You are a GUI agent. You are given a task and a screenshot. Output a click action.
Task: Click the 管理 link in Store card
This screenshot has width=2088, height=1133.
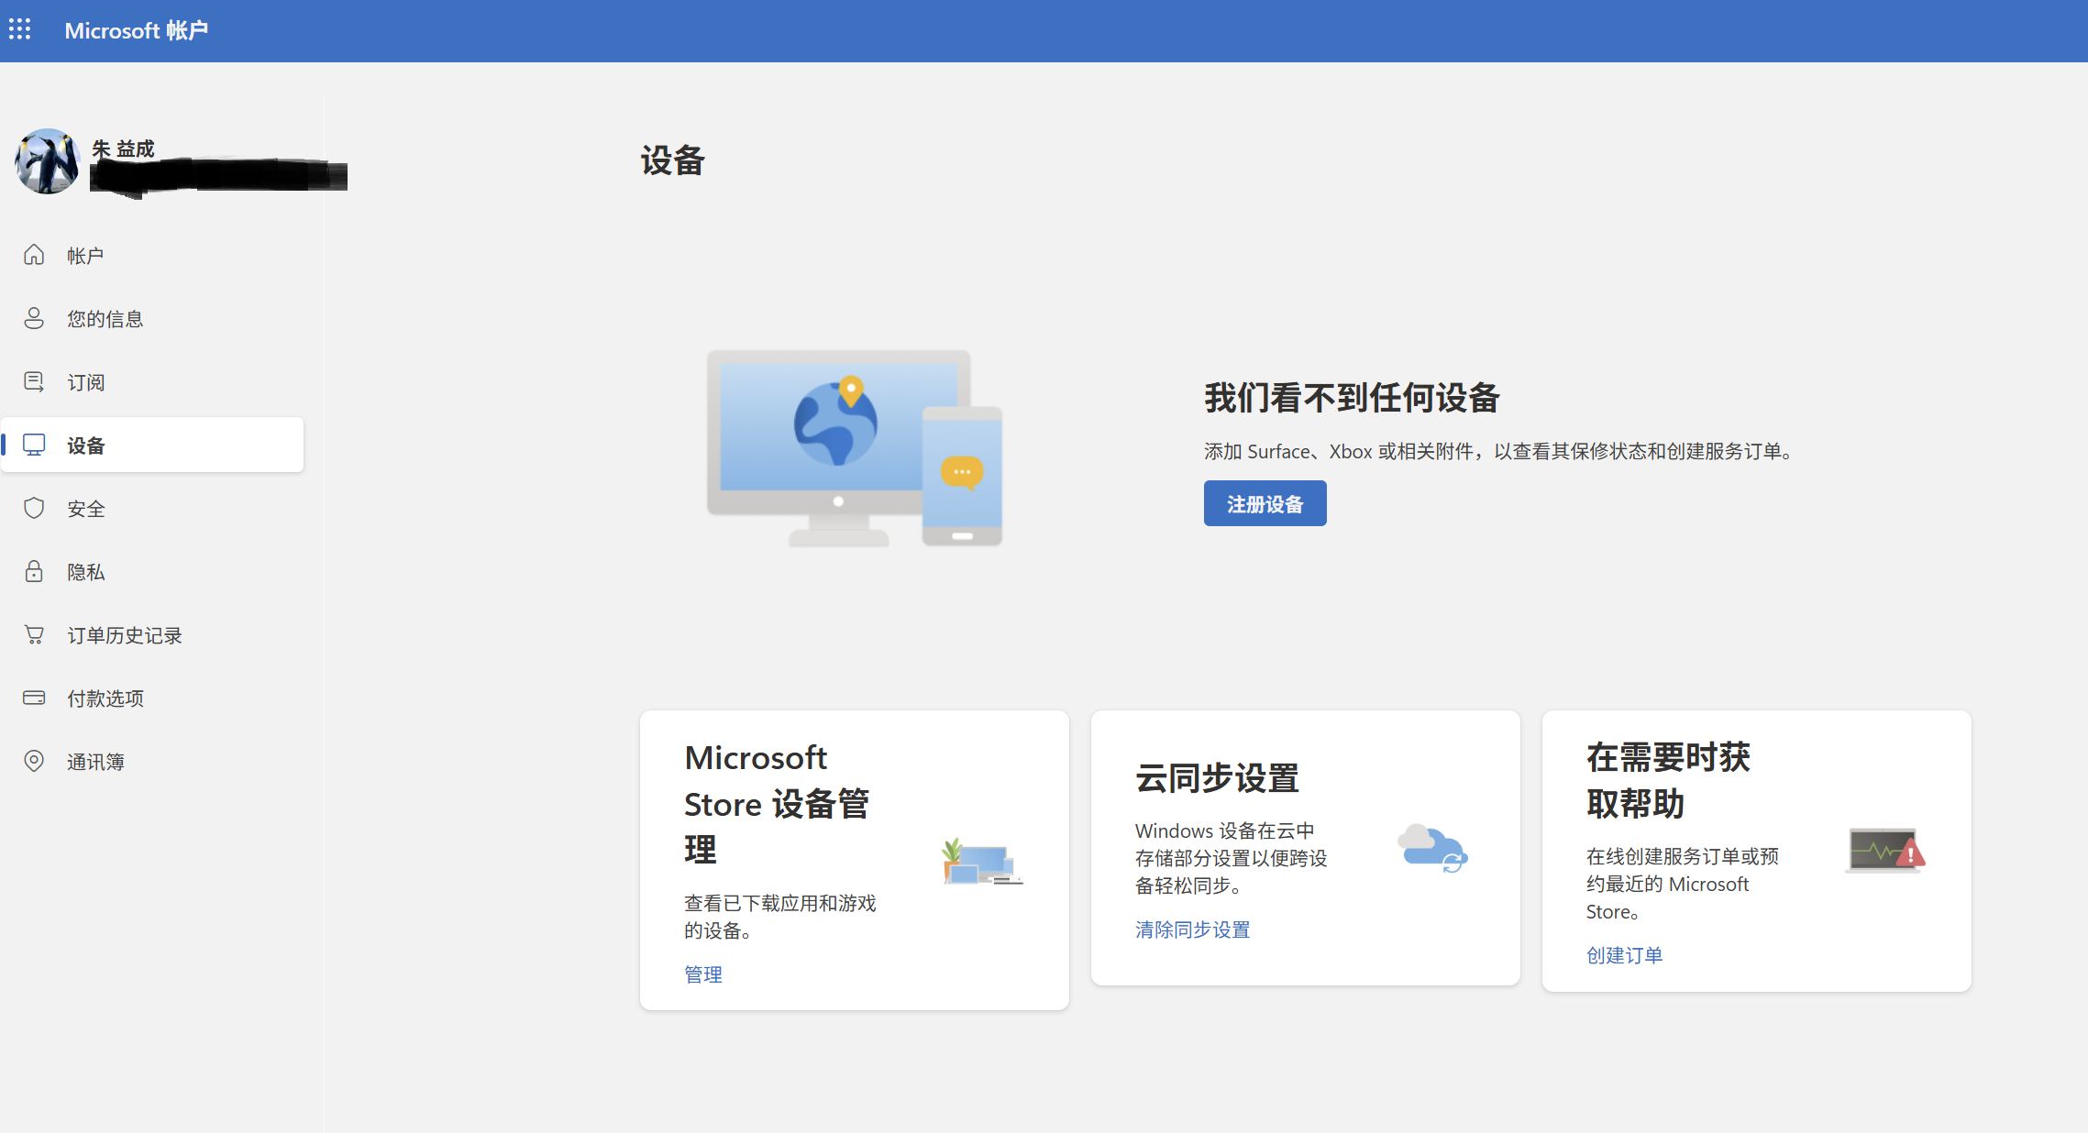[703, 974]
